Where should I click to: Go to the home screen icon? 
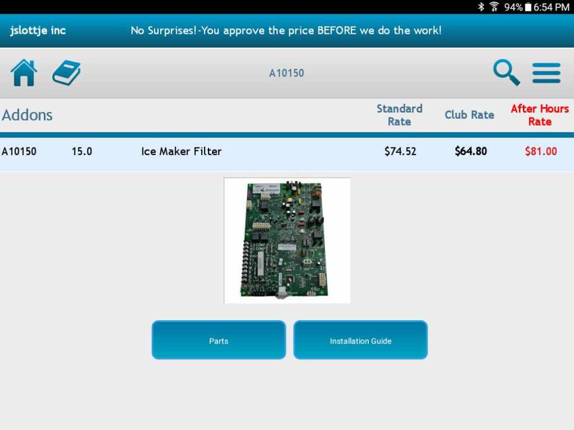(24, 73)
